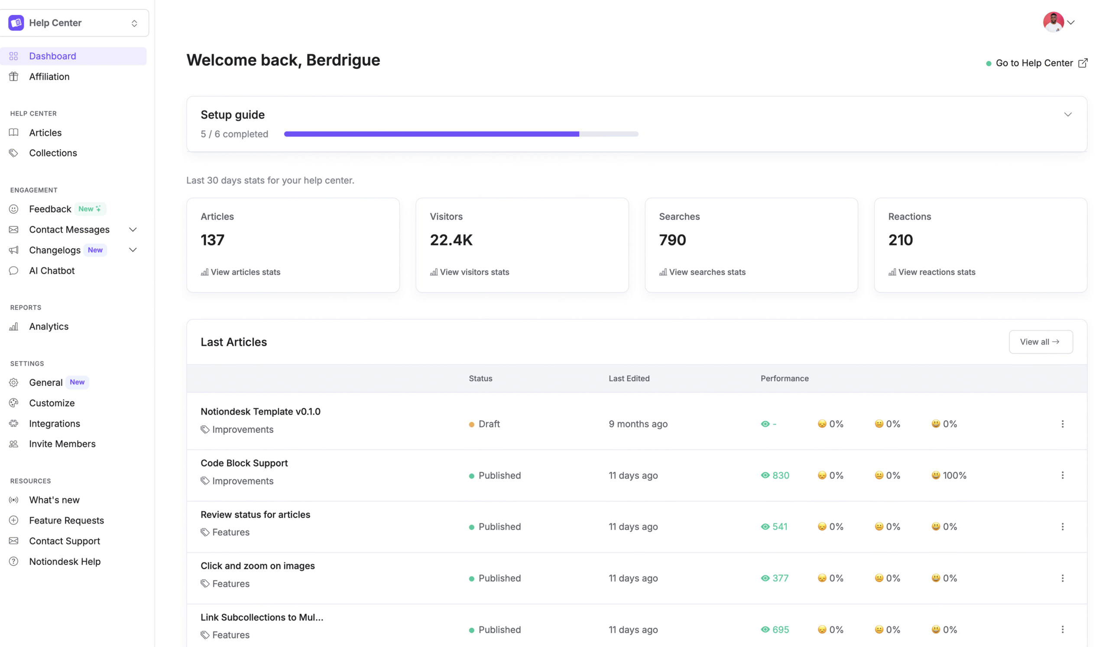
Task: Click the sad reaction emoji on the Notiondesk Template row
Action: click(822, 424)
